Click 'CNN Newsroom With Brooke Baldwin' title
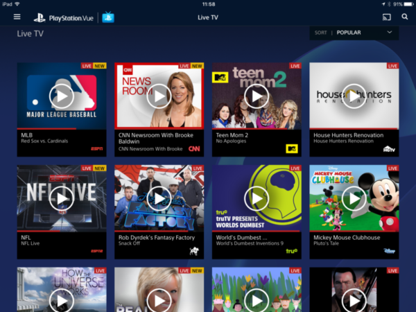This screenshot has width=416, height=312. tap(156, 138)
